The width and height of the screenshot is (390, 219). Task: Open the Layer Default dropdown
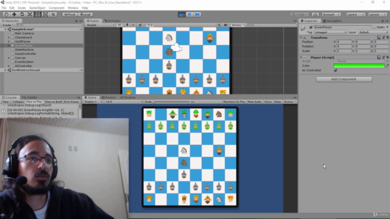pos(373,32)
